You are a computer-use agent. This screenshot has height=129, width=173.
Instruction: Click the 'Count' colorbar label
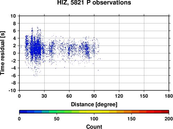[94, 127]
